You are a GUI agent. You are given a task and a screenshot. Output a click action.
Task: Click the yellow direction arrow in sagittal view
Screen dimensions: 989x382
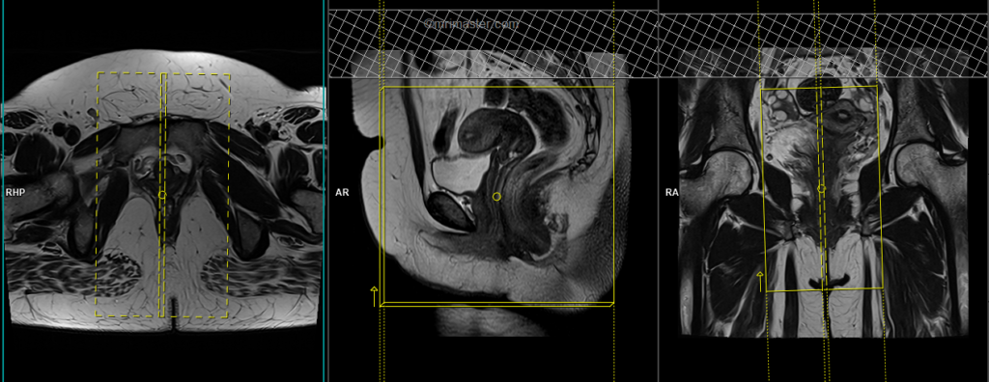374,295
